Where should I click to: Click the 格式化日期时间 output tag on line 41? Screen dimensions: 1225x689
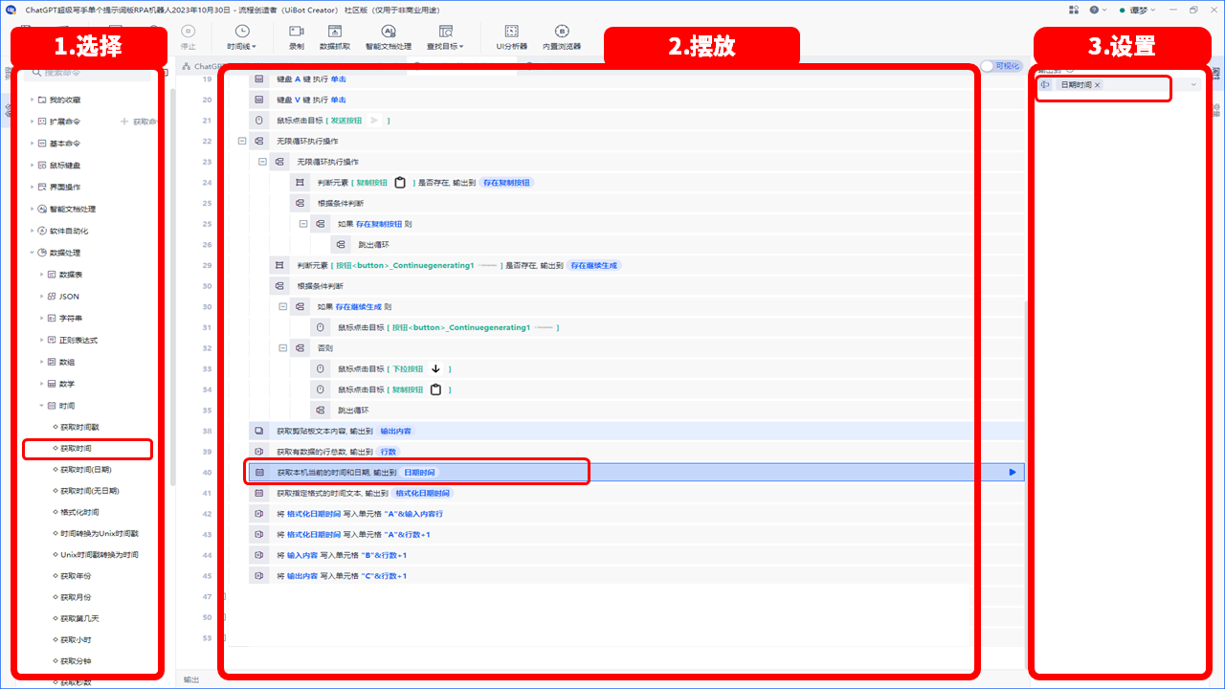pos(422,493)
